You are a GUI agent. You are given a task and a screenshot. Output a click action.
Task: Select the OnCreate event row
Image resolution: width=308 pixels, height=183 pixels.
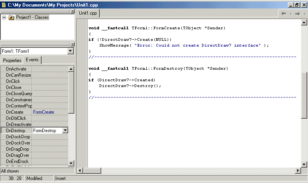pos(17,112)
